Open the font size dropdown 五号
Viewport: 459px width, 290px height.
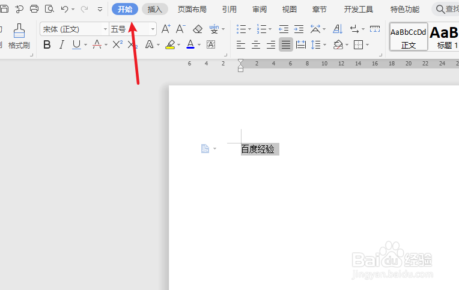coord(153,29)
